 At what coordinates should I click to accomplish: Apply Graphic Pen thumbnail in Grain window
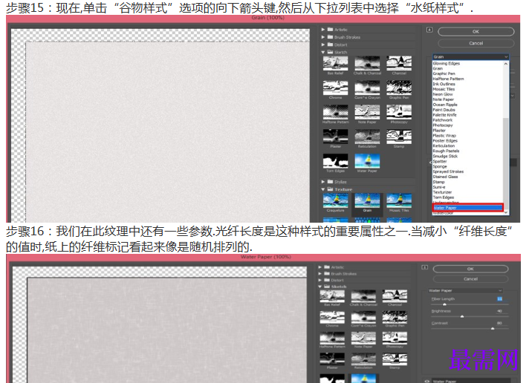point(399,88)
